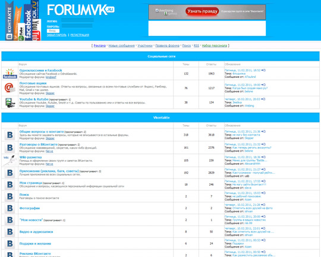Image resolution: width=321 pixels, height=257 pixels.
Task: Open the Реклама ВКонтакте forum
Action: tap(35, 253)
